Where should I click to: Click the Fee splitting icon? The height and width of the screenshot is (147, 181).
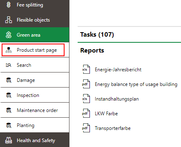point(9,5)
